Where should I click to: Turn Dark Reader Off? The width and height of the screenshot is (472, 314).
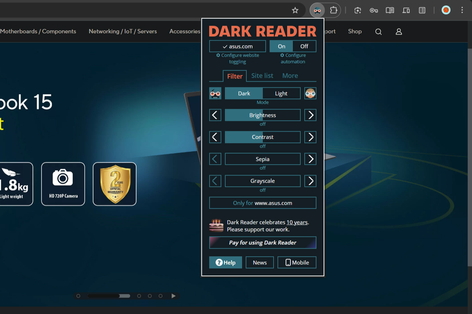[x=304, y=46]
